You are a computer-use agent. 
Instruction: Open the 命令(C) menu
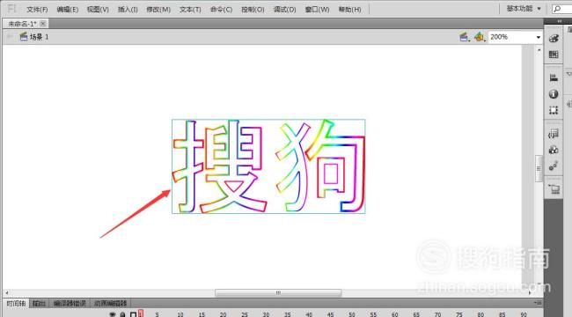point(221,9)
